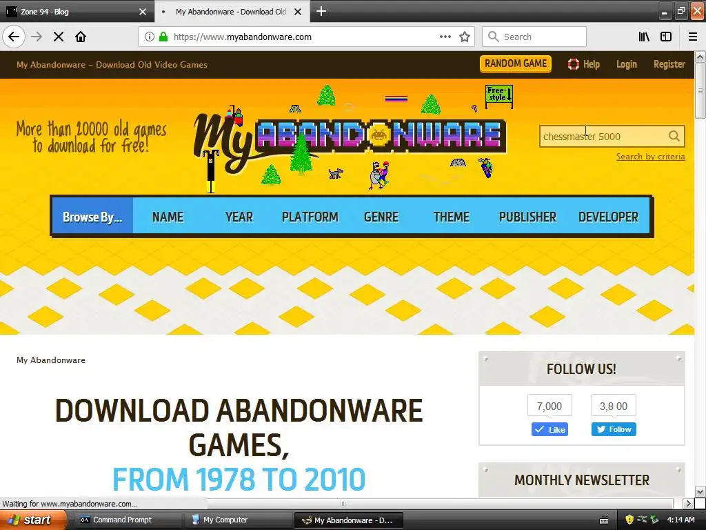Open the Firefox hamburger menu
This screenshot has width=706, height=530.
(x=693, y=37)
